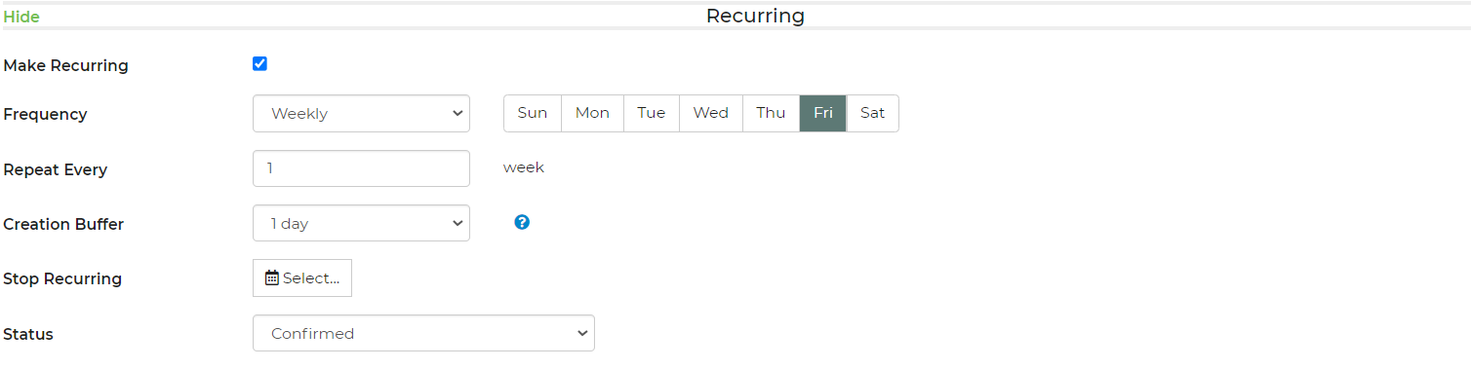Click the calendar icon in Stop Recurring

point(272,278)
